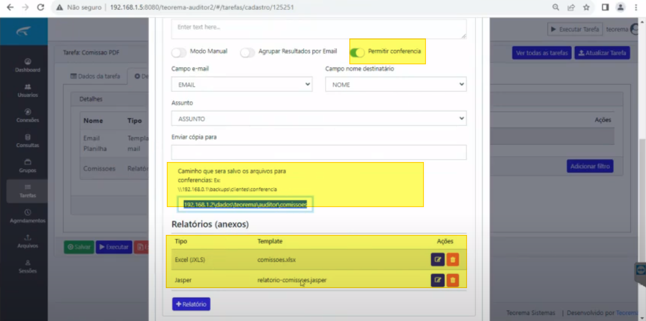
Task: Select the Excel (JXLS) type cell
Action: tap(190, 260)
